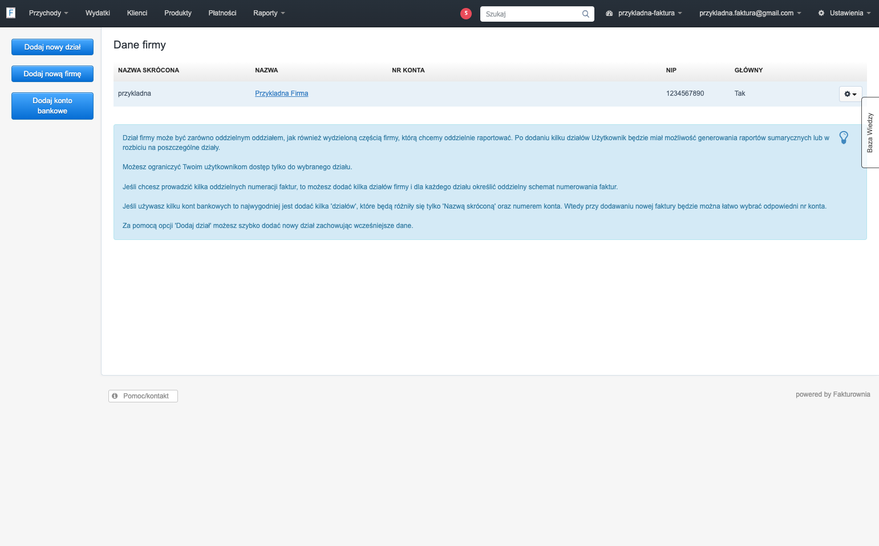The height and width of the screenshot is (546, 879).
Task: Click the search magnifier icon
Action: coord(586,14)
